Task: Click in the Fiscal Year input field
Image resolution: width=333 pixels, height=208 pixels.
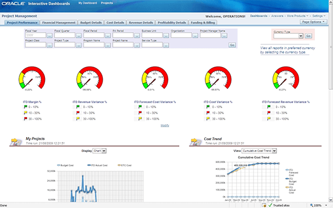Action: click(x=36, y=35)
